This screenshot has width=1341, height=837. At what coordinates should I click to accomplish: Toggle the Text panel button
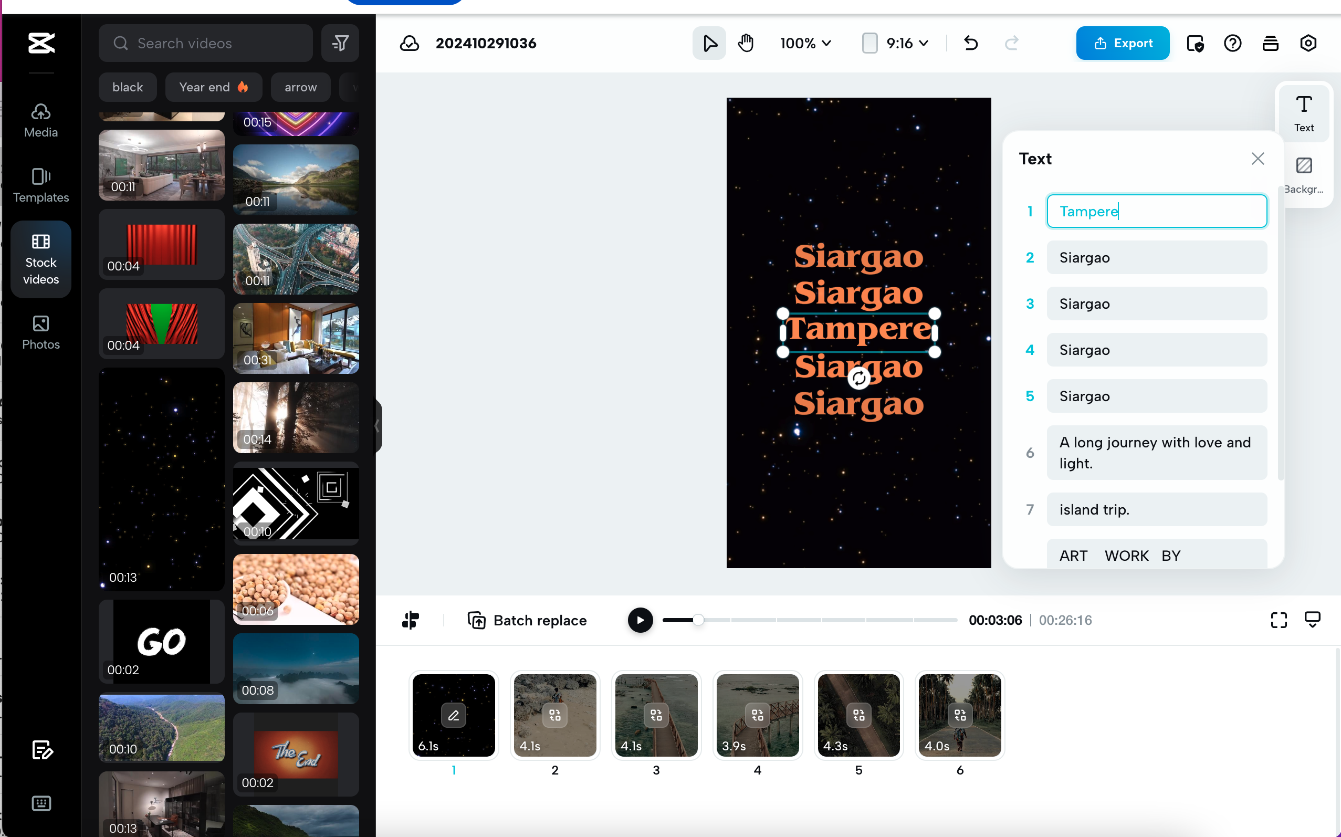click(1303, 113)
